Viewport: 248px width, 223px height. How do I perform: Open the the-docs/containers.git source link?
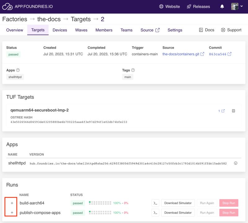[181, 54]
